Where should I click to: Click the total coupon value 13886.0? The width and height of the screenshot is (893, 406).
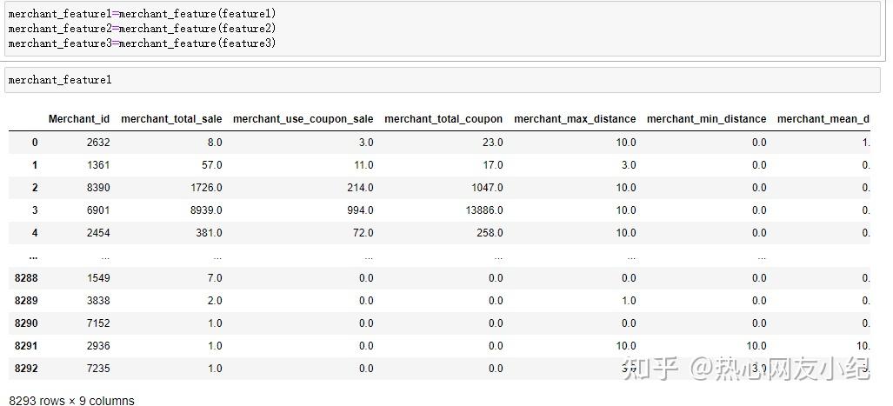coord(484,210)
